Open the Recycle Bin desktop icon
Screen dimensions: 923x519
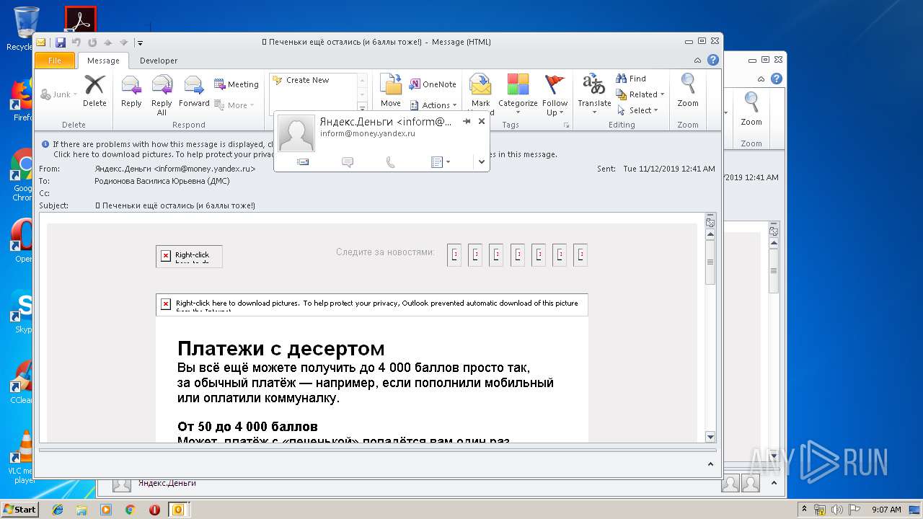(26, 27)
